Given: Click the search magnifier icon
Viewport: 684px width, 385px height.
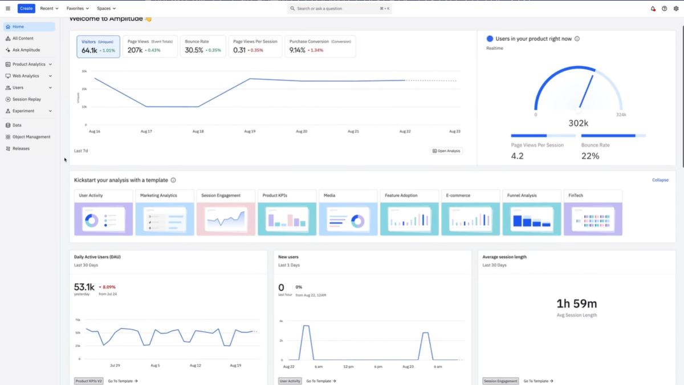Looking at the screenshot, I should (x=292, y=9).
